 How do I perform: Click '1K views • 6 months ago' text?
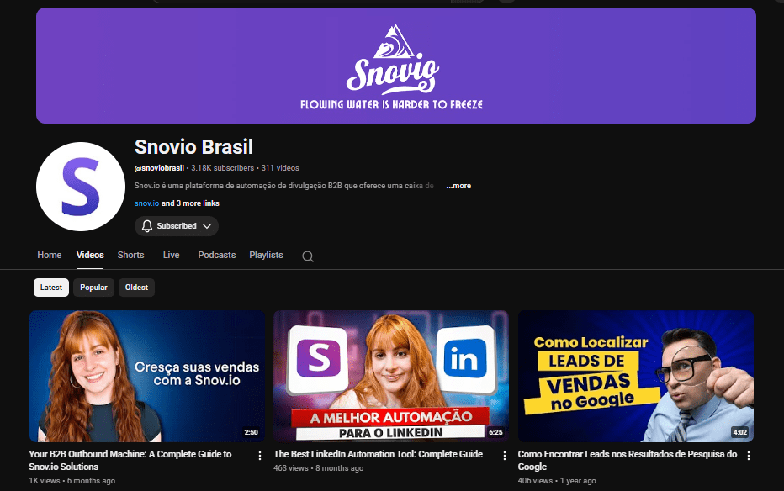point(72,481)
